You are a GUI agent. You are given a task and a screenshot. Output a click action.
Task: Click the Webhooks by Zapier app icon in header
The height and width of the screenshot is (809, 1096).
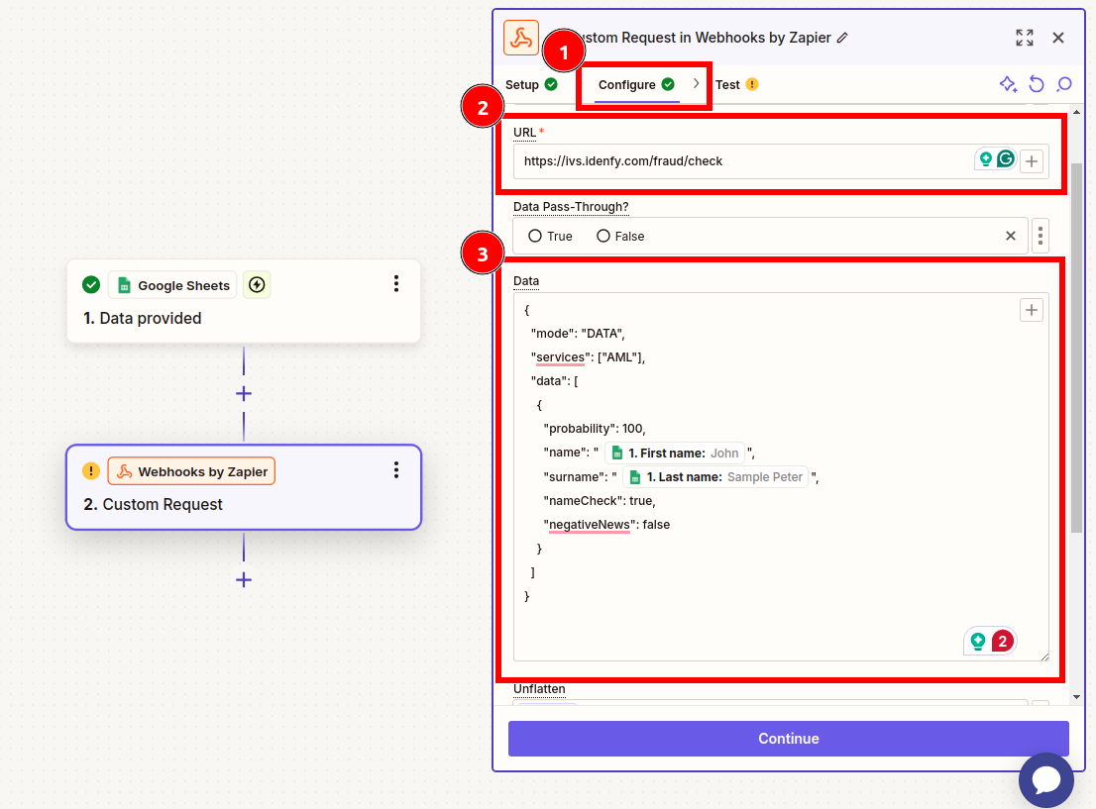[520, 38]
